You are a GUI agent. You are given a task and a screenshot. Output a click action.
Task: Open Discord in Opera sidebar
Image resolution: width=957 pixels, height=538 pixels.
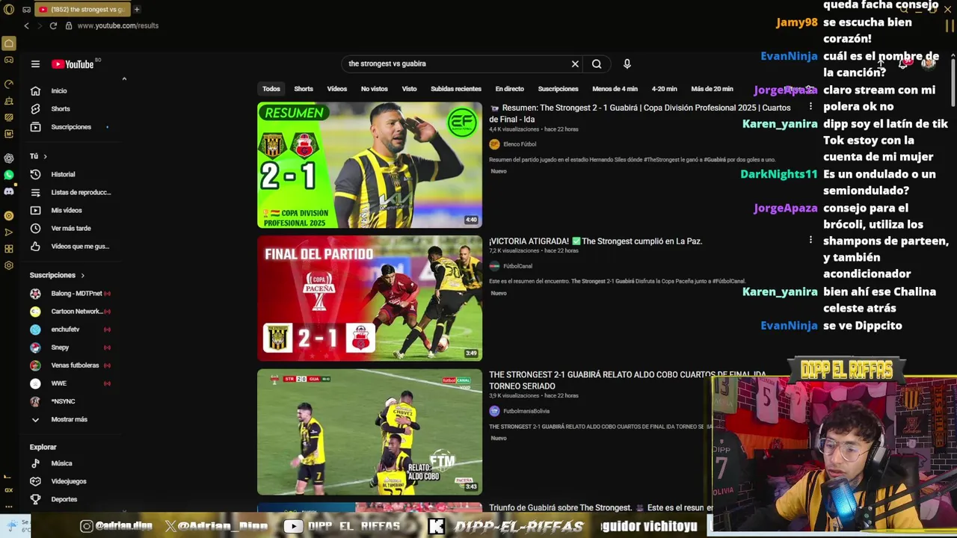(9, 191)
